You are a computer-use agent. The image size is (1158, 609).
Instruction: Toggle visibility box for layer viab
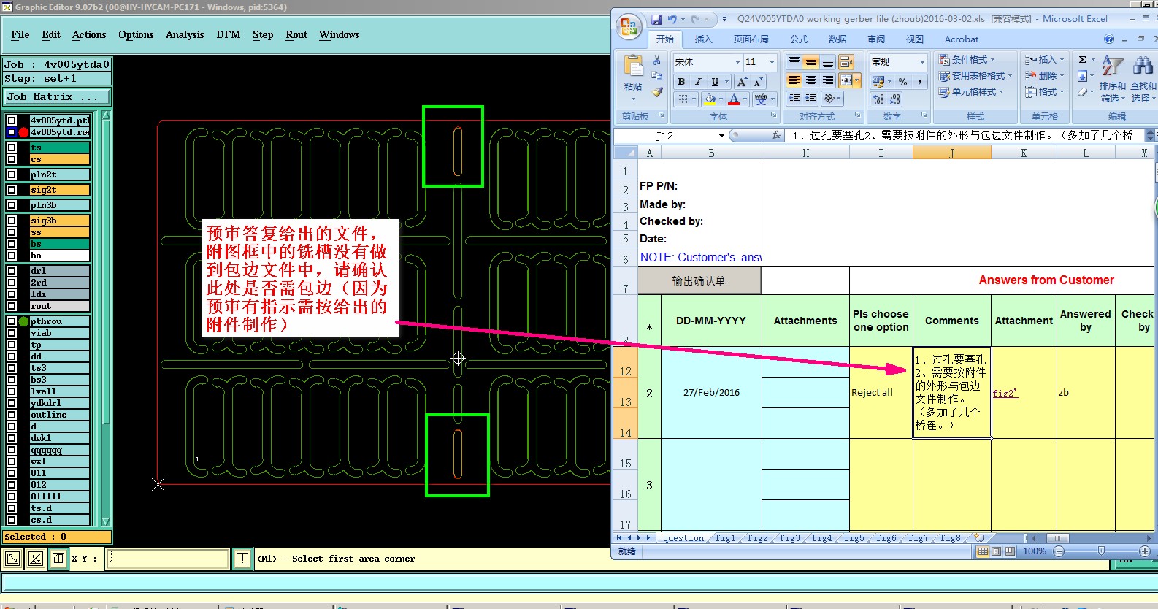pos(12,333)
